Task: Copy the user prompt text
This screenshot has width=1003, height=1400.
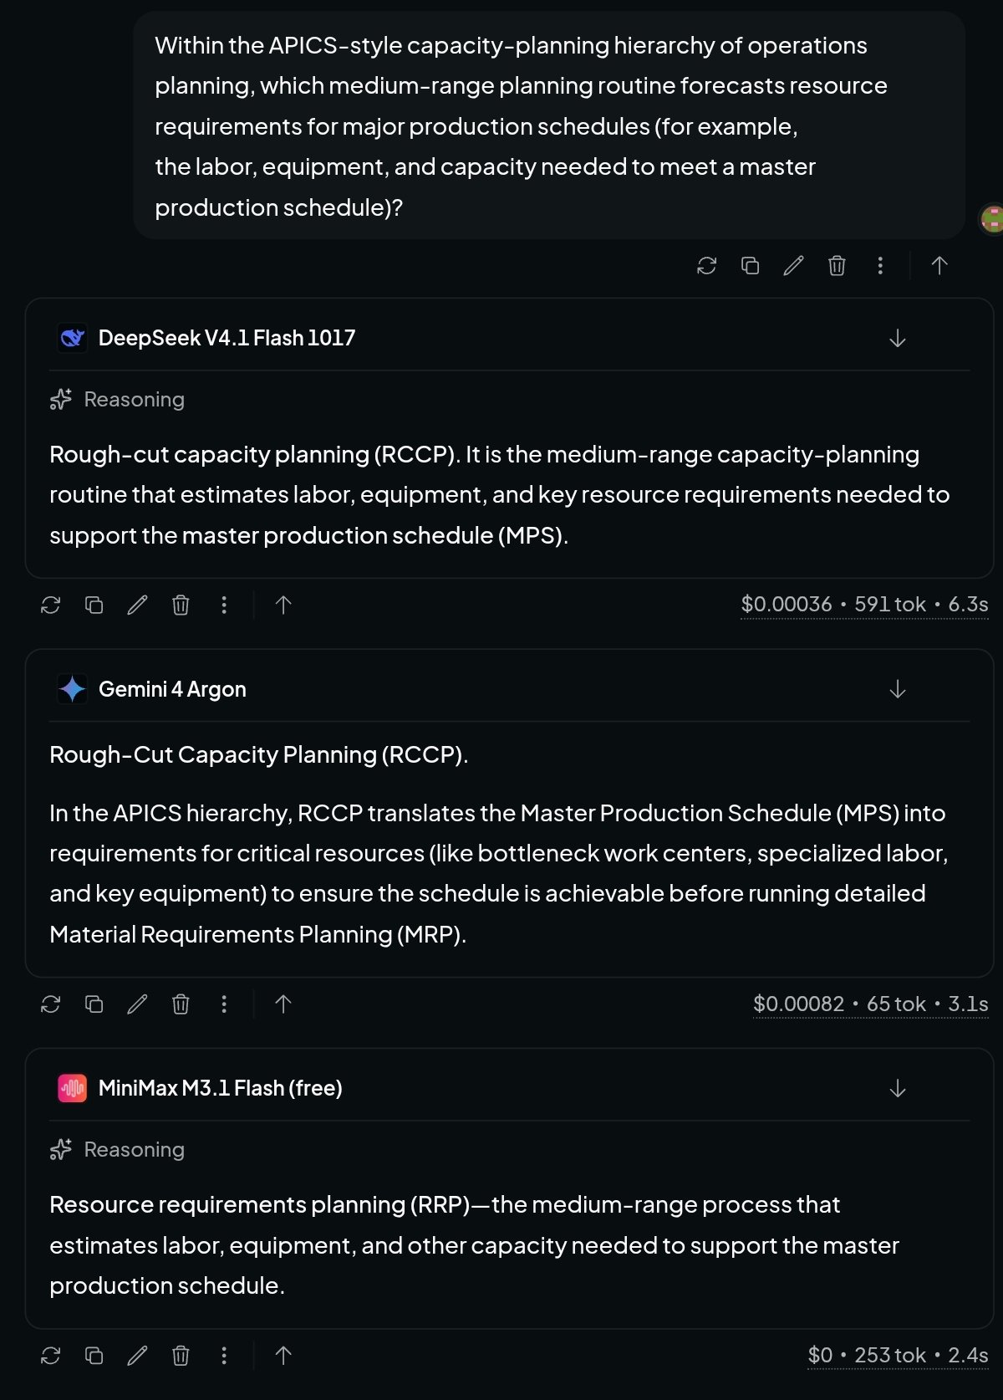Action: tap(750, 266)
